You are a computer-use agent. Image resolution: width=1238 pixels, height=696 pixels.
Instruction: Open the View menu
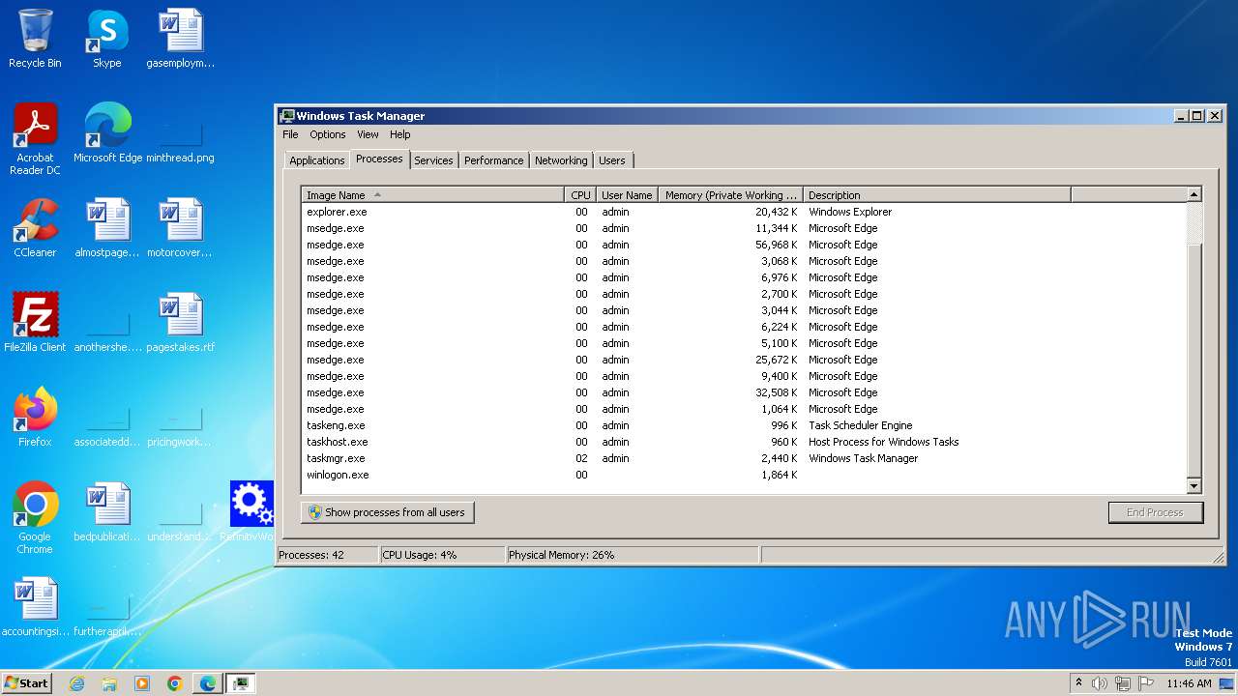pos(368,134)
